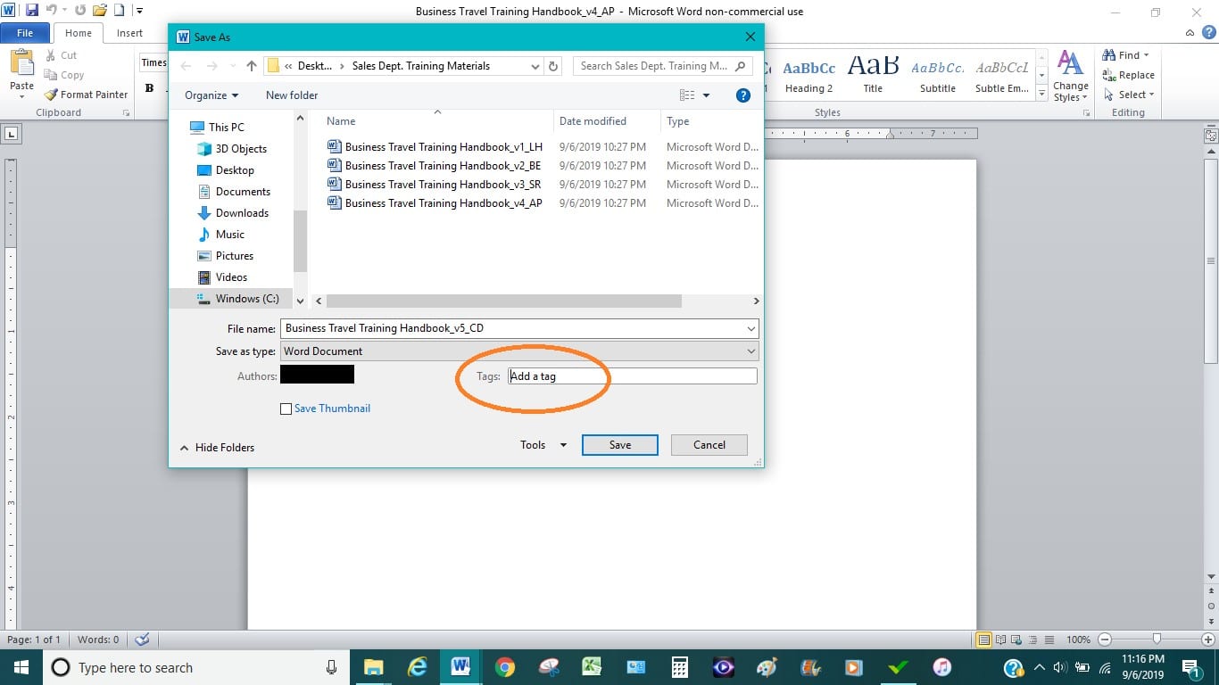Open the Help icon in the Save As dialog

743,95
